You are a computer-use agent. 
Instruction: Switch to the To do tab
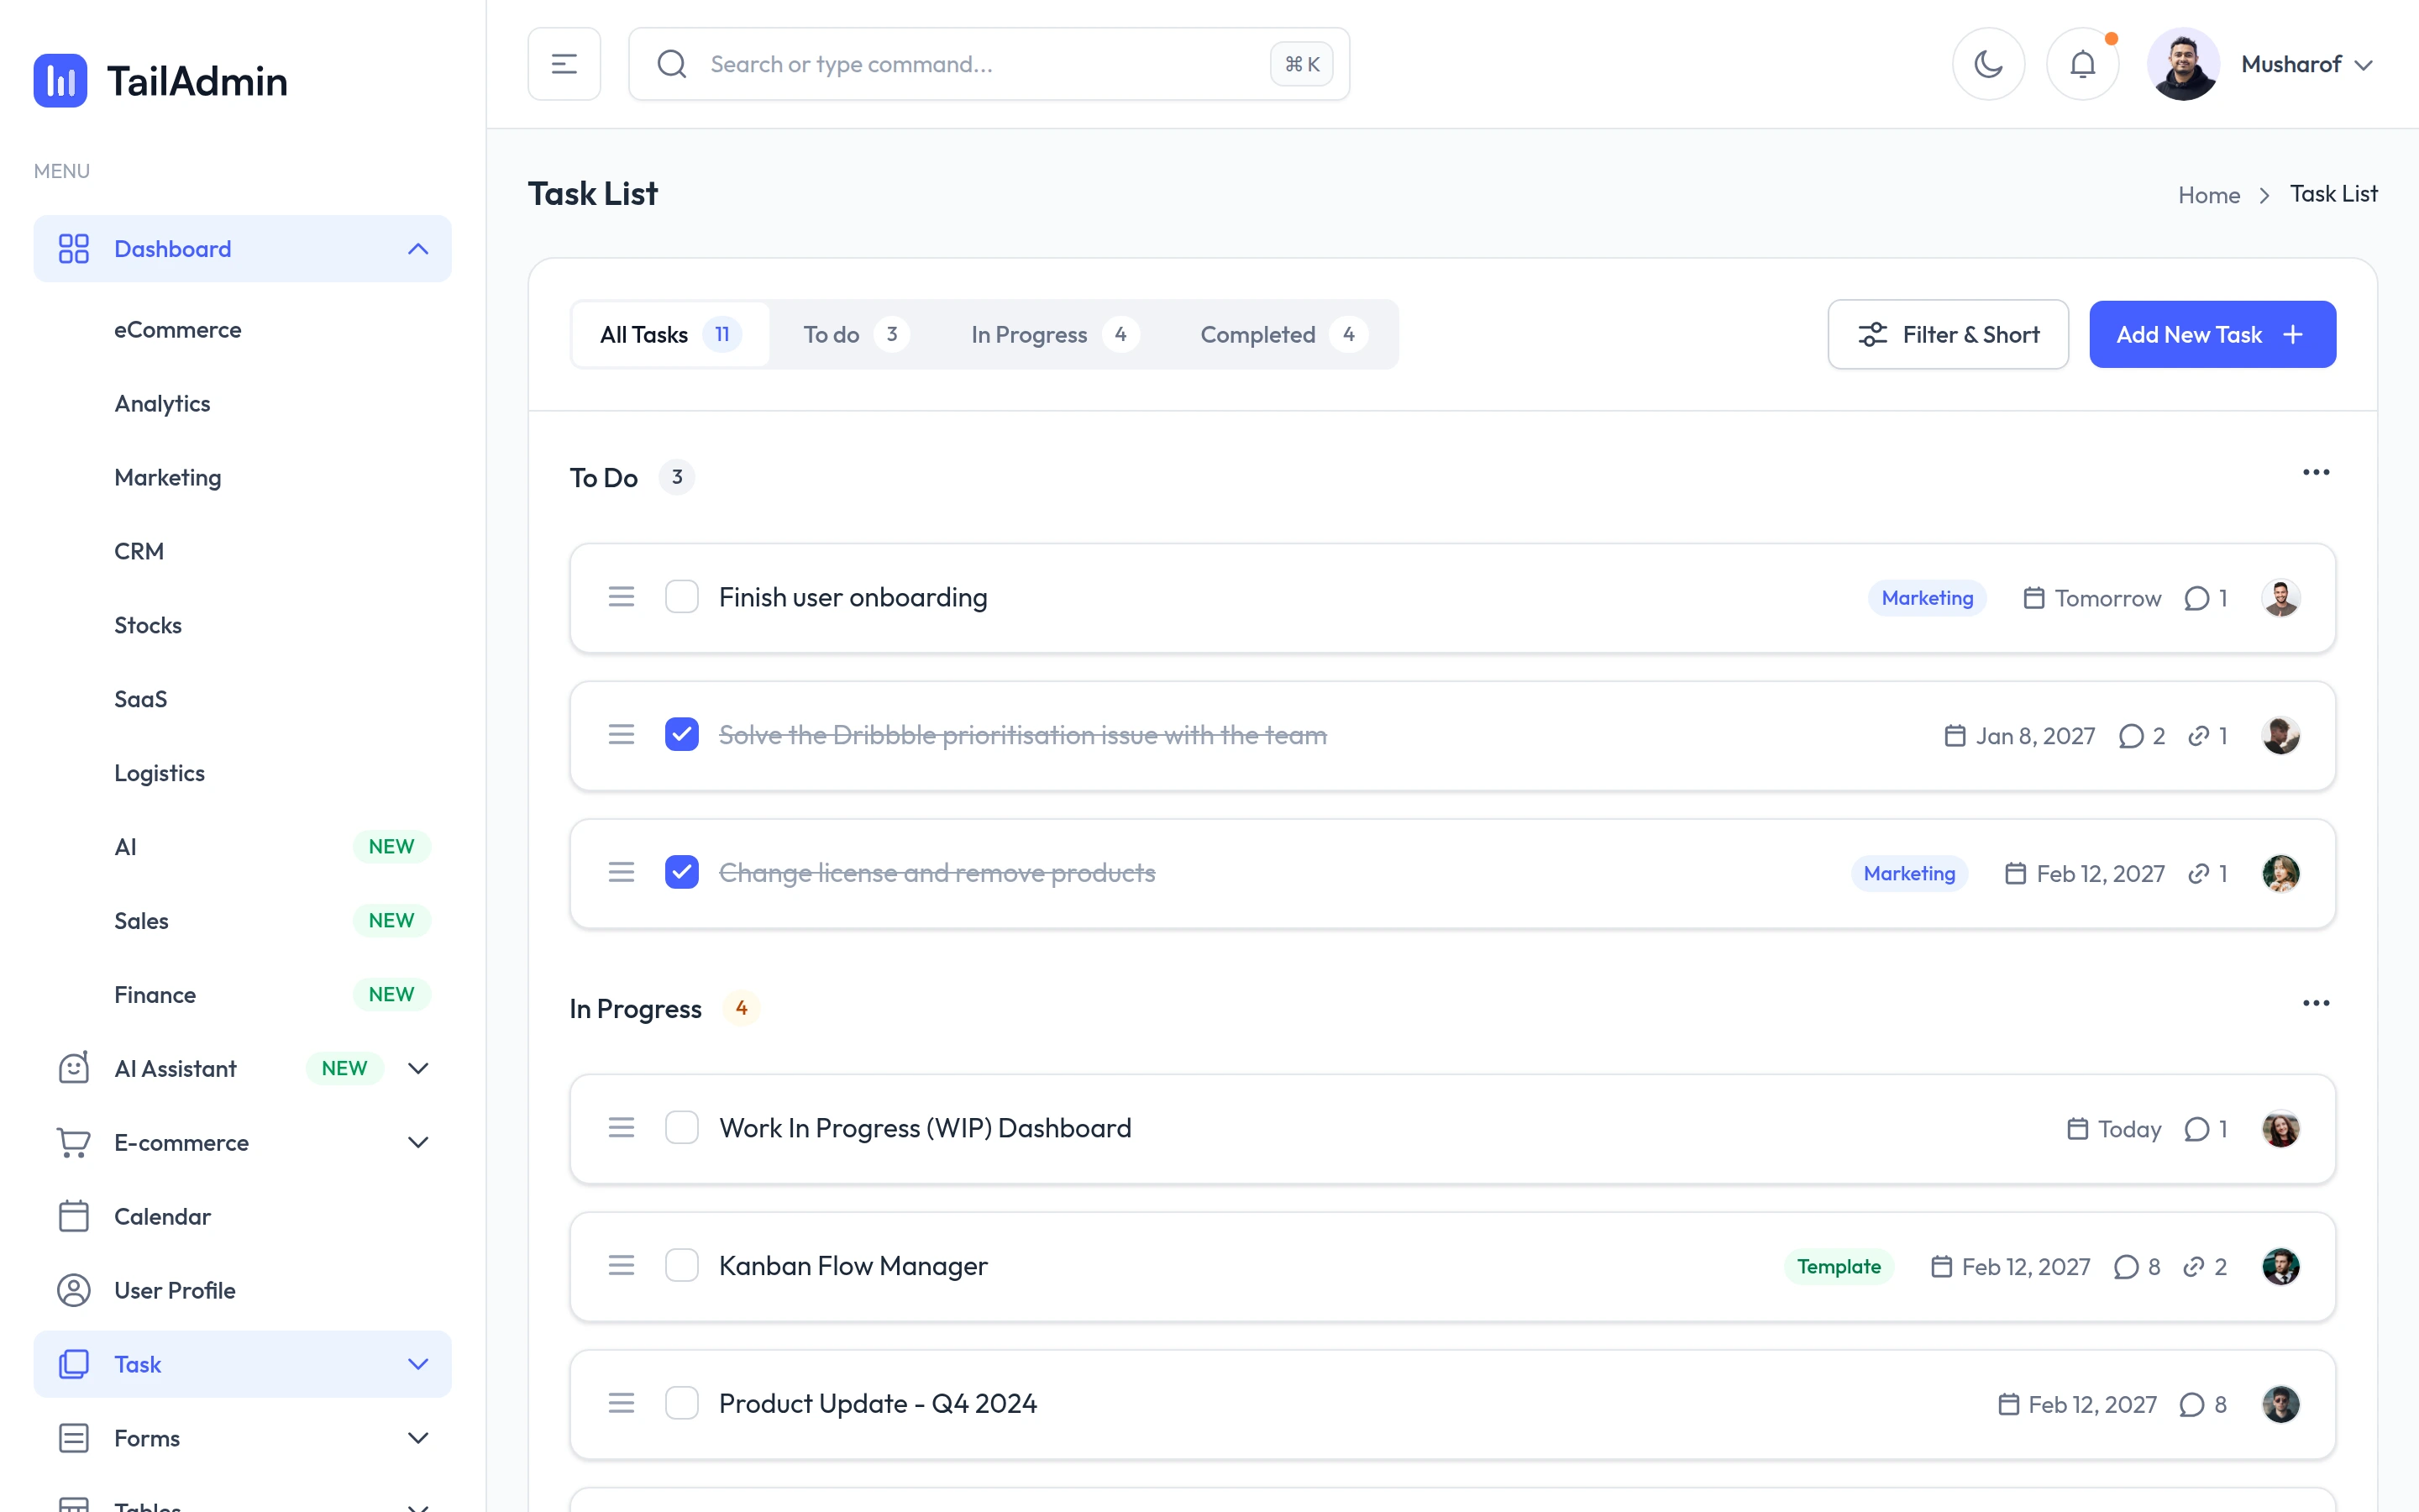[856, 334]
